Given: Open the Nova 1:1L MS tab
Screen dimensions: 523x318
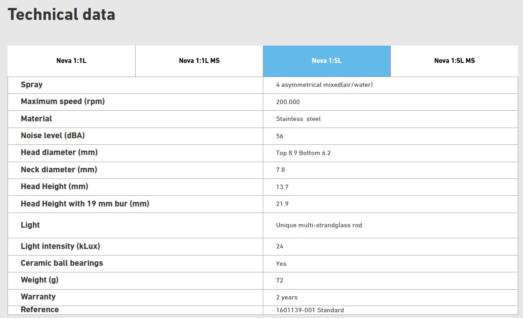Looking at the screenshot, I should pyautogui.click(x=199, y=61).
